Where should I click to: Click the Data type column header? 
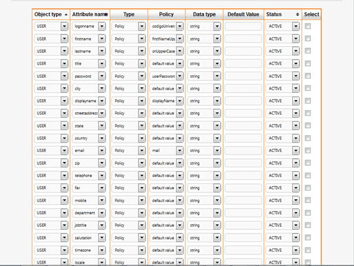pyautogui.click(x=204, y=14)
